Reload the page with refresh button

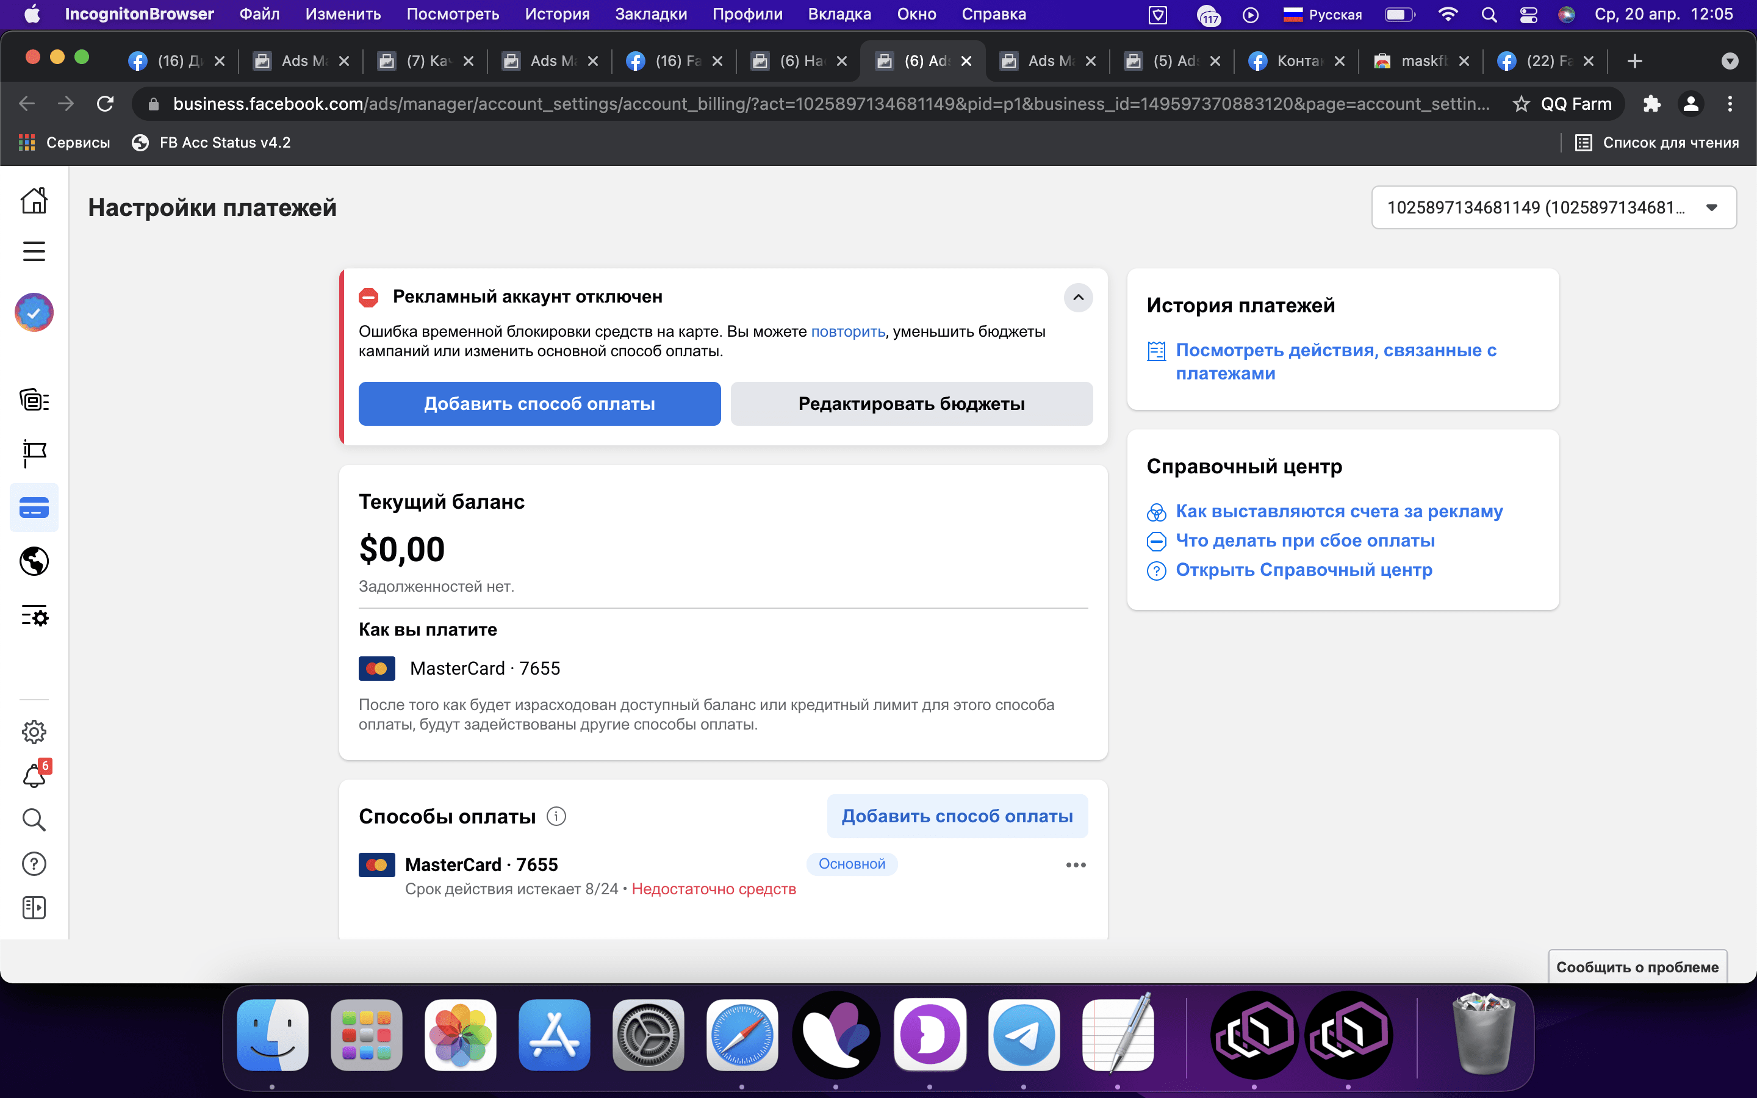106,104
